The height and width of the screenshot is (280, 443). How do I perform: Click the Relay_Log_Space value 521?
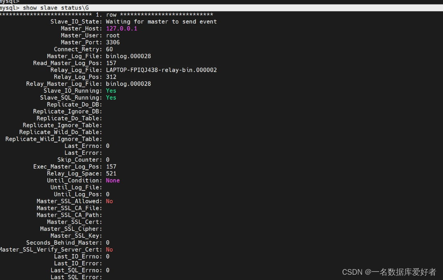click(111, 173)
